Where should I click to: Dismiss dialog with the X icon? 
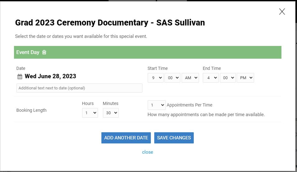282,11
